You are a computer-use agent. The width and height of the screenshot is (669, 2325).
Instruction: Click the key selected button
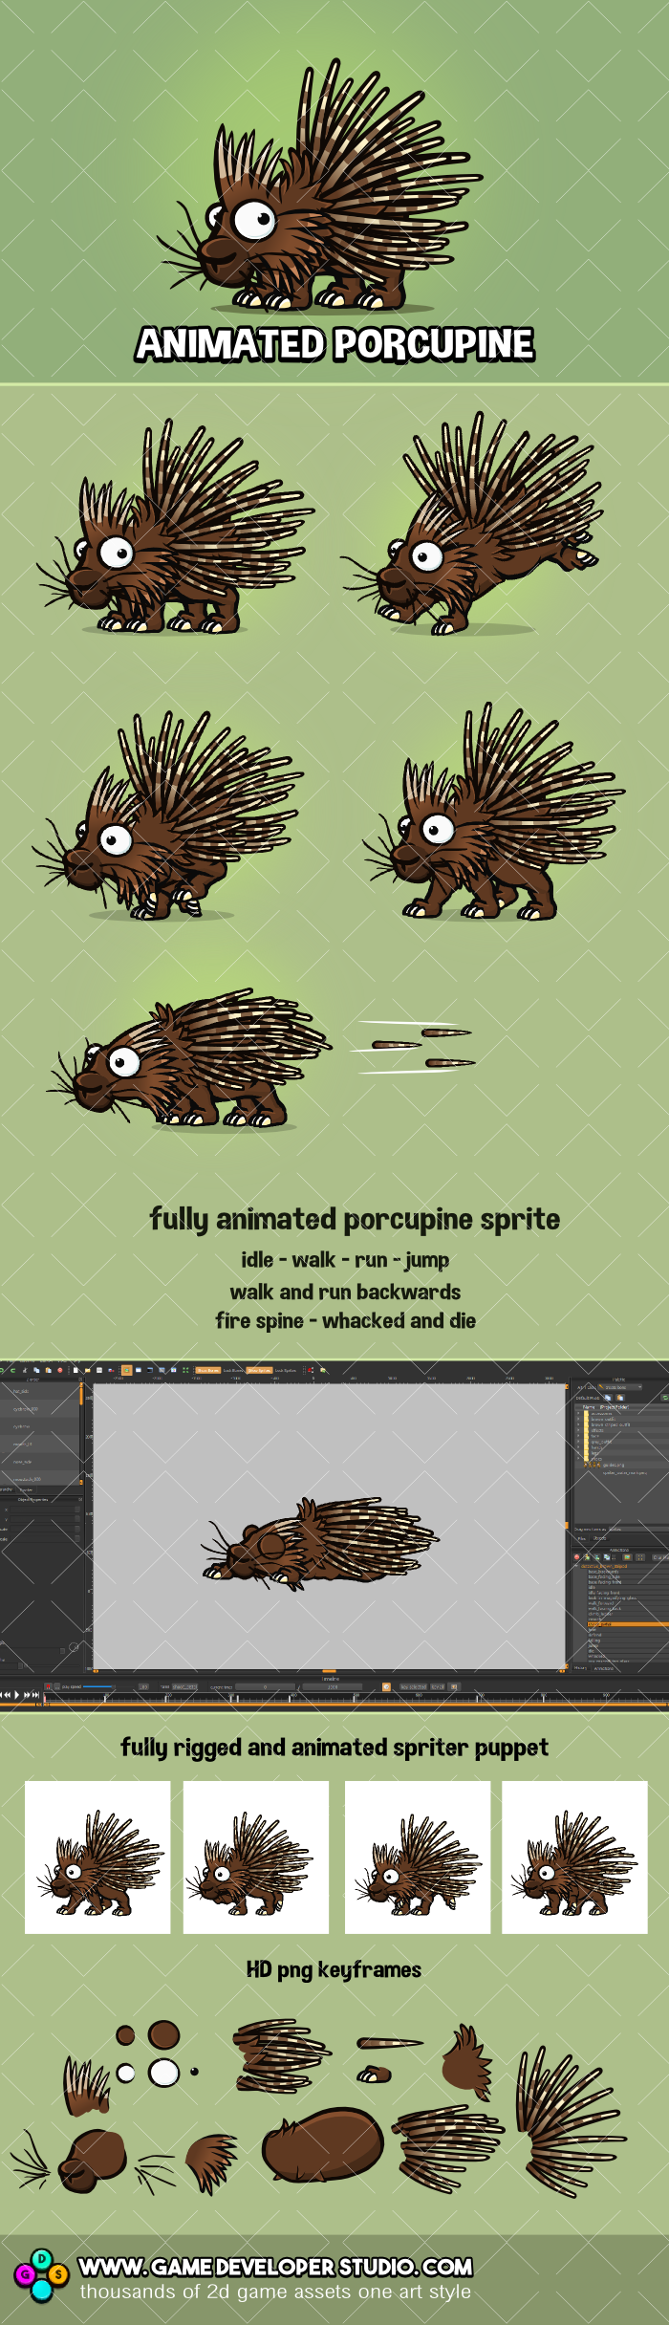(414, 1686)
